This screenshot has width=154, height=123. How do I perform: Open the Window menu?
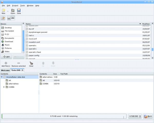[30, 6]
